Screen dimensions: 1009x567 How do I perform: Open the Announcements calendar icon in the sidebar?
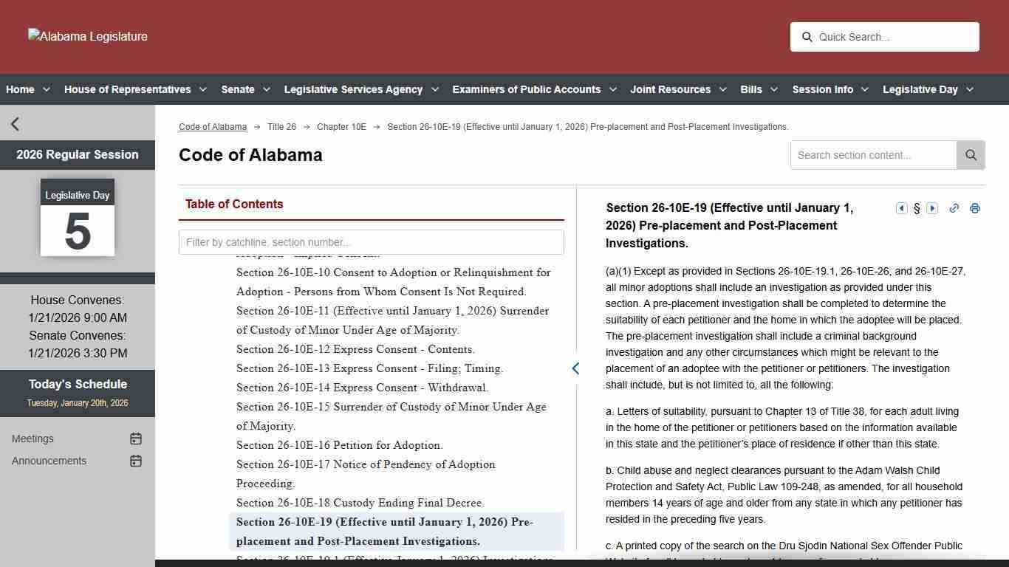point(136,461)
